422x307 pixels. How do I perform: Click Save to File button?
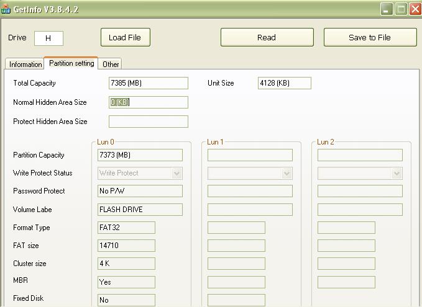coord(370,37)
